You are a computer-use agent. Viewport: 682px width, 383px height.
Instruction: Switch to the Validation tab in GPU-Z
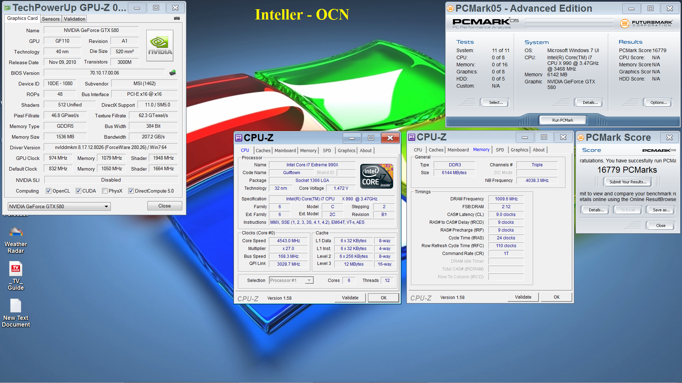pyautogui.click(x=75, y=19)
